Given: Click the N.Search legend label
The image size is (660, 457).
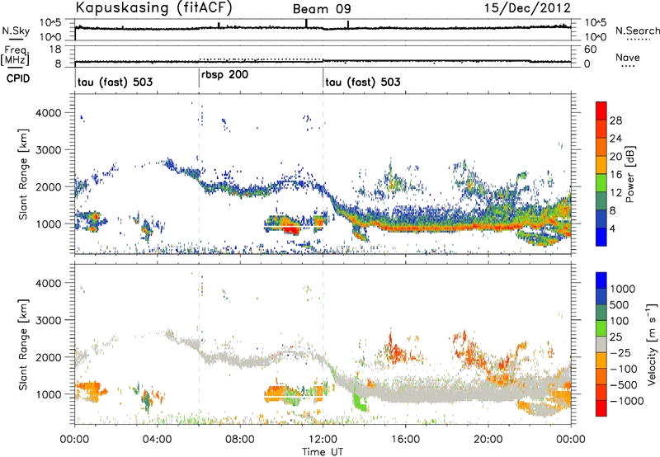Looking at the screenshot, I should click(x=637, y=31).
